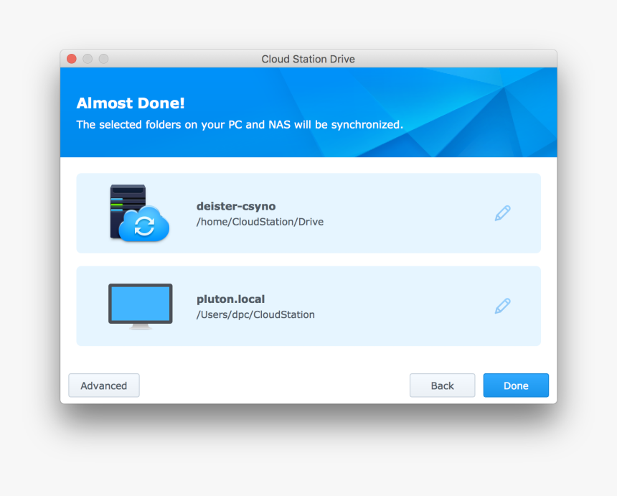Screen dimensions: 617x496
Task: Go Back to the previous step
Action: tap(442, 385)
